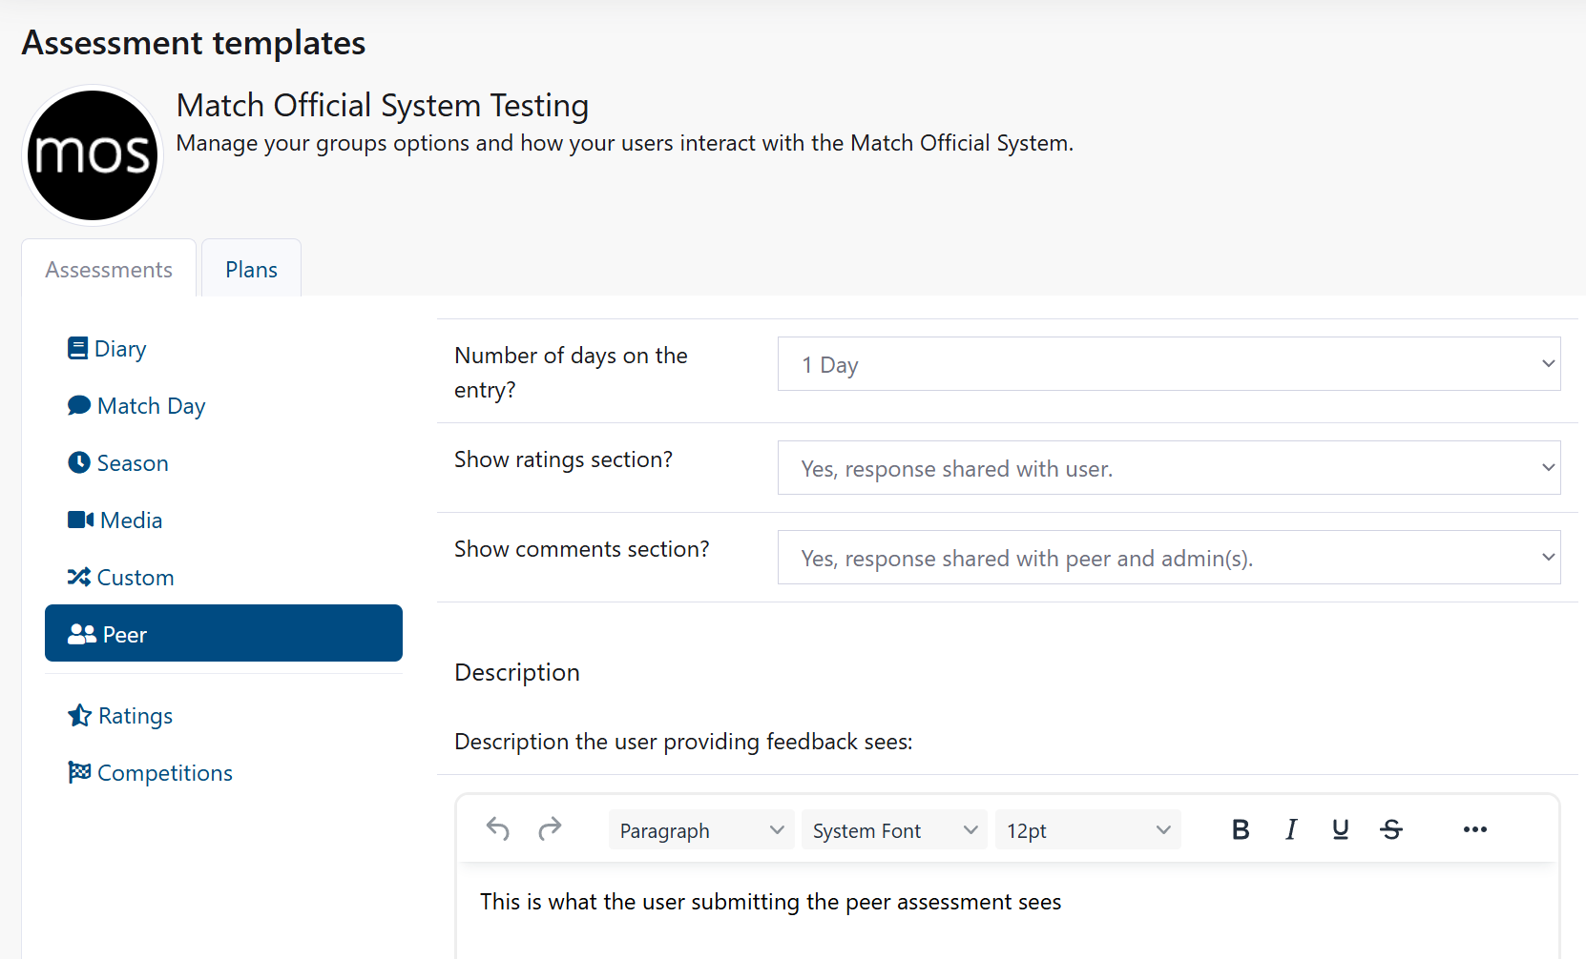
Task: Change the Number of days on entry dropdown
Action: [1168, 364]
